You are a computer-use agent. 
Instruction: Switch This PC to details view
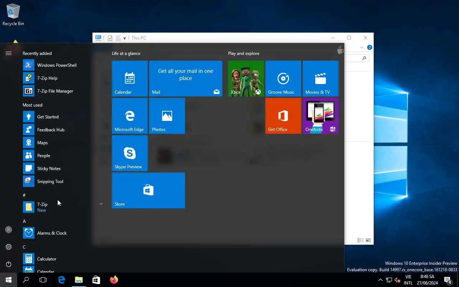click(360, 240)
